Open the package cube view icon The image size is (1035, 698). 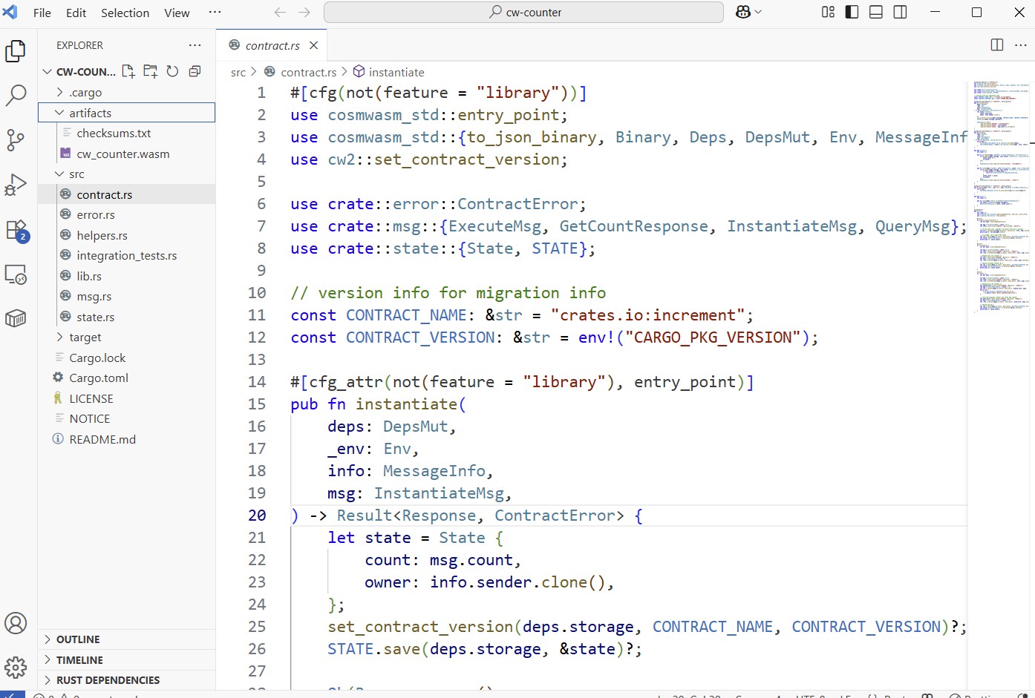(x=16, y=318)
